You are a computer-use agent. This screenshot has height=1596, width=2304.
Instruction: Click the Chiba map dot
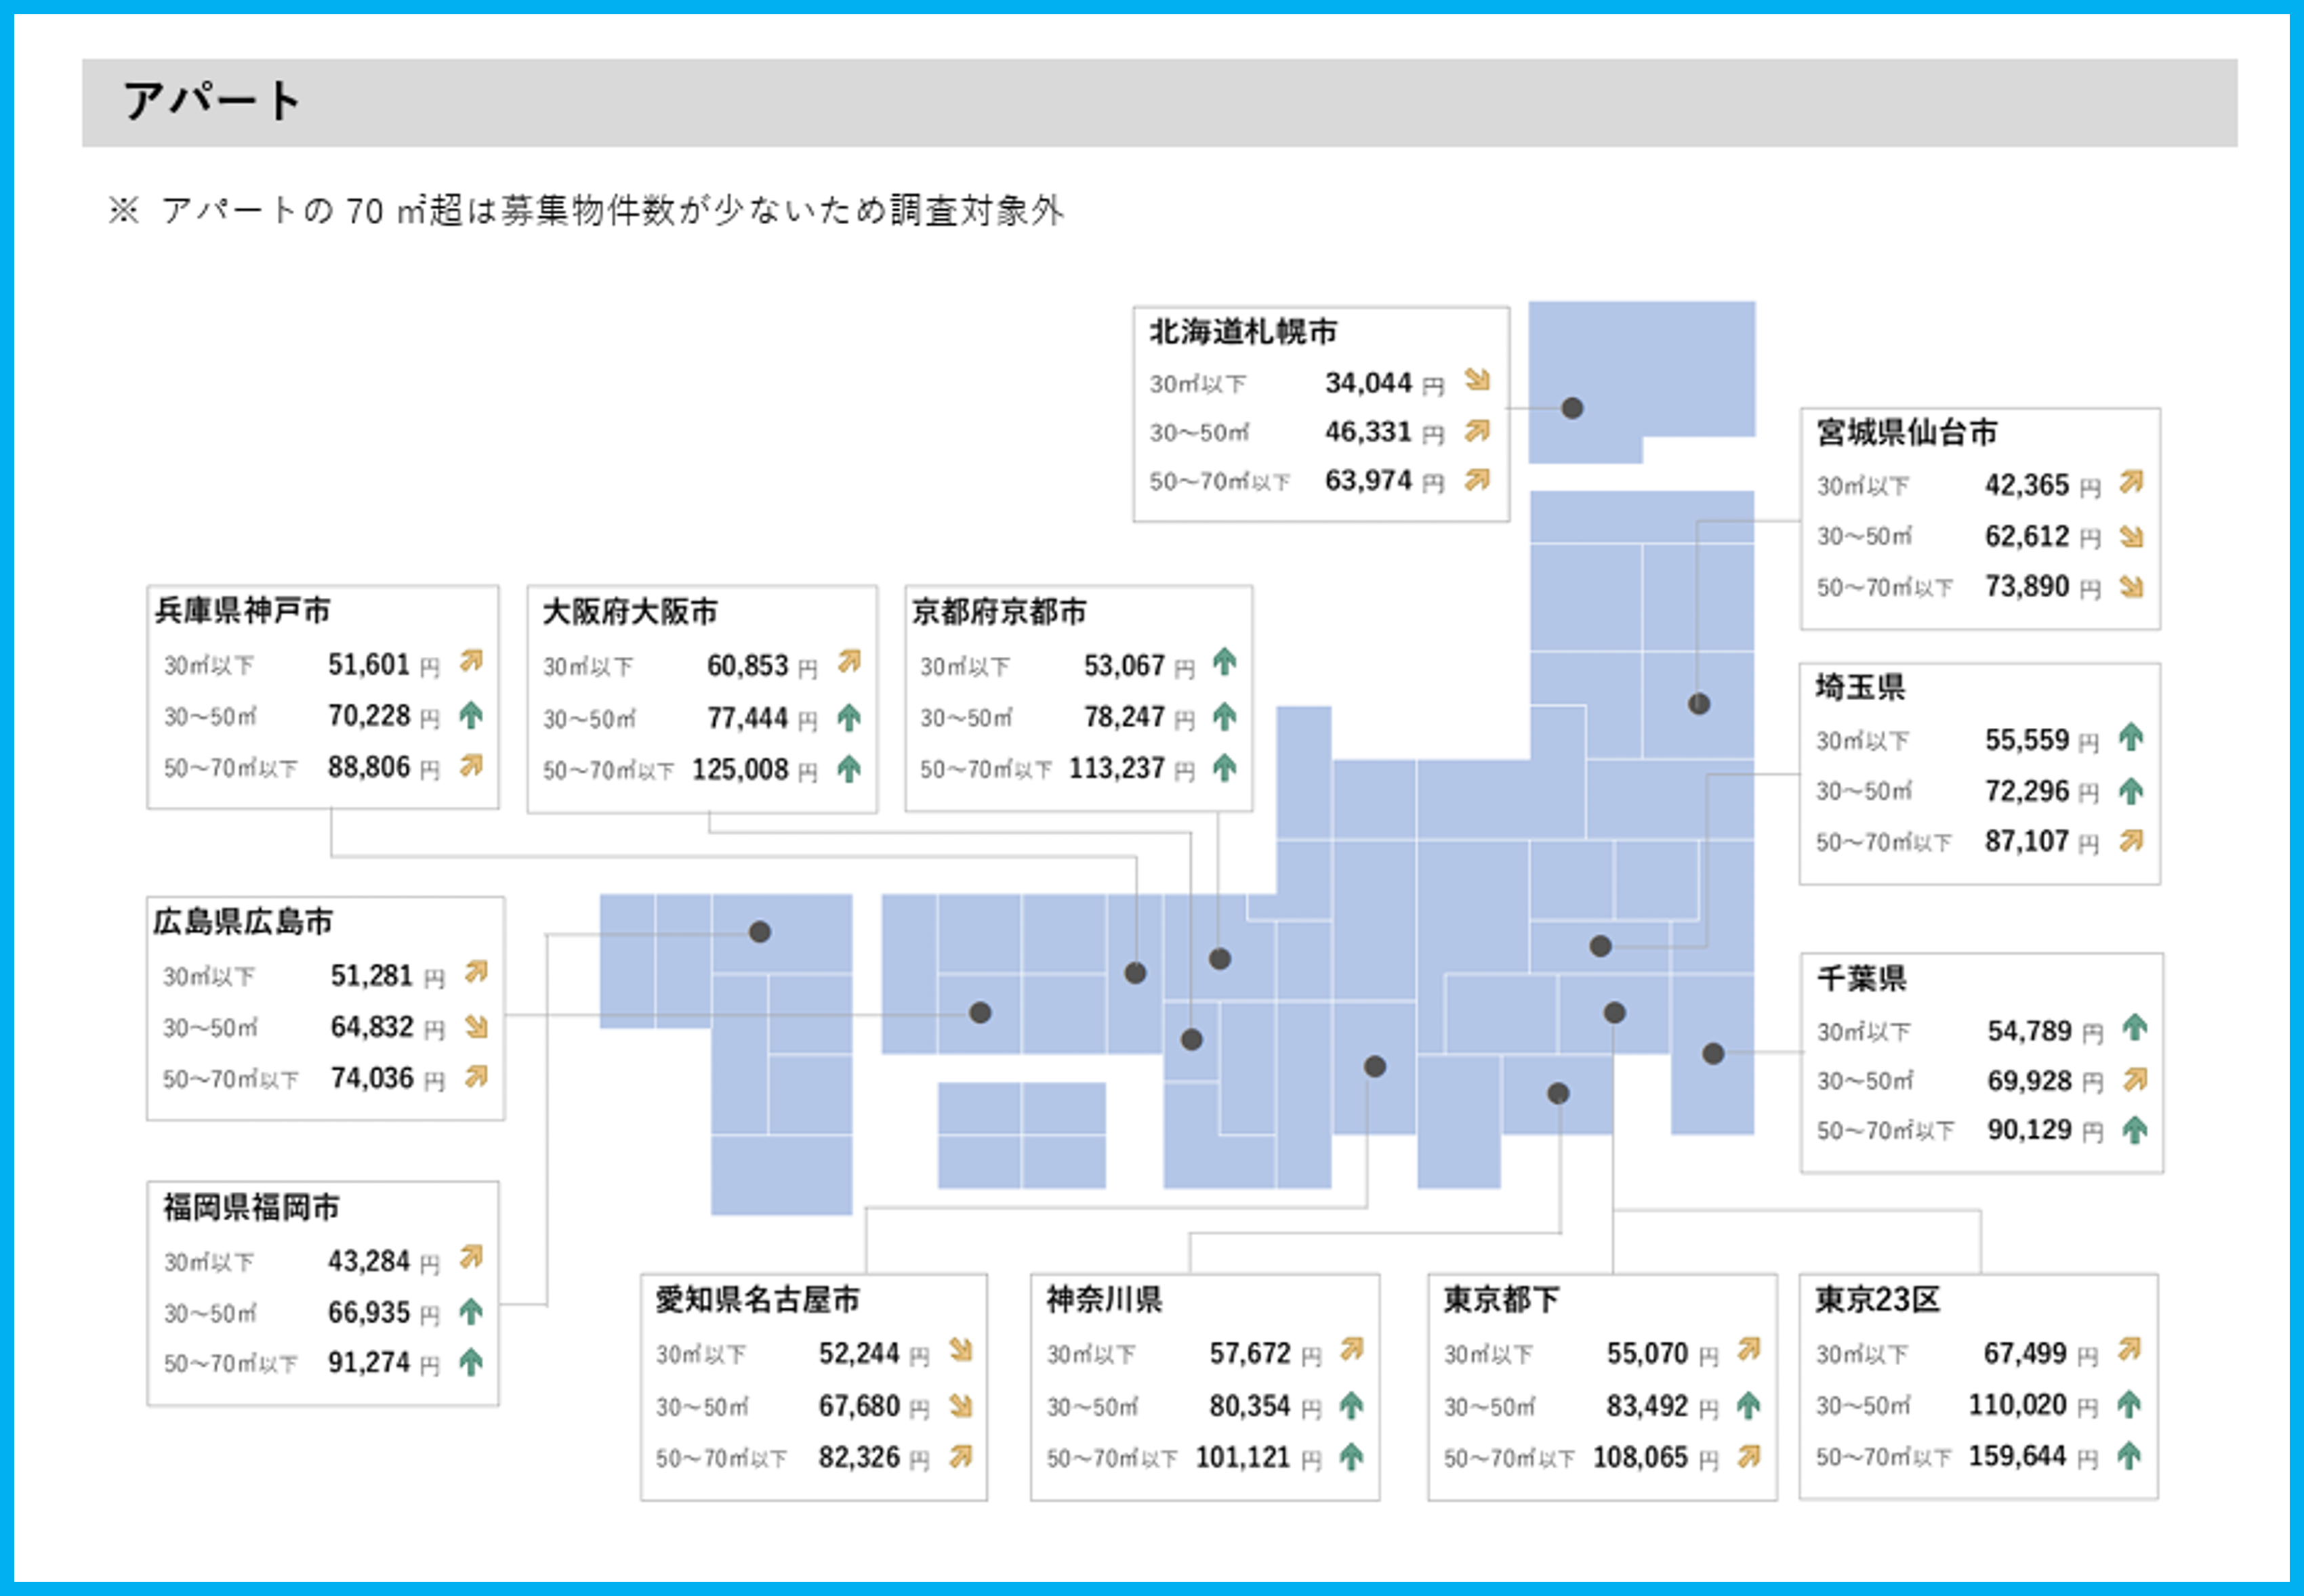click(x=1714, y=1053)
